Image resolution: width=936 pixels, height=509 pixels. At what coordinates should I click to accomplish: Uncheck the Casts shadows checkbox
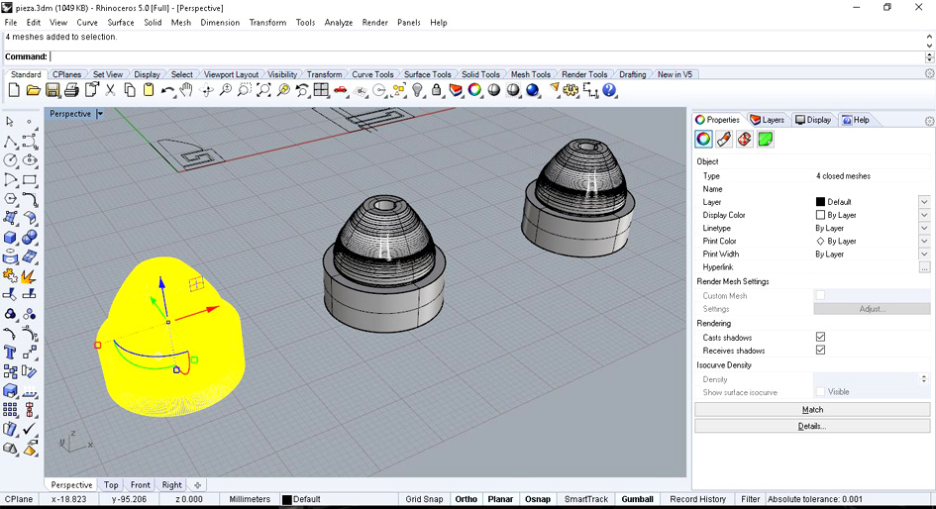click(820, 337)
